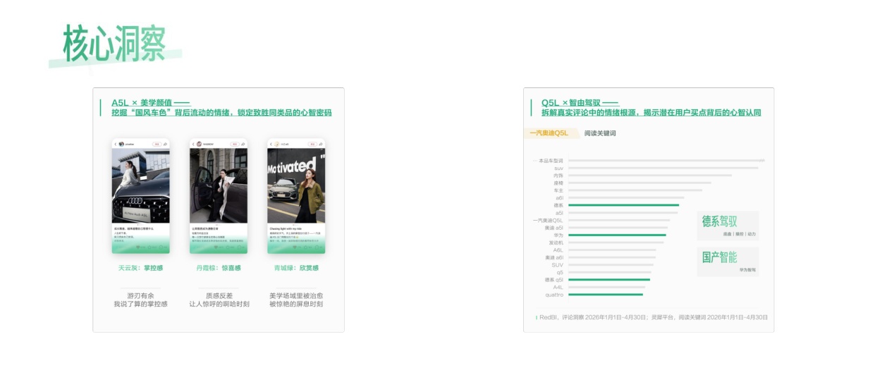Click the green 德系 q5l bar
This screenshot has height=375, width=875.
(609, 280)
